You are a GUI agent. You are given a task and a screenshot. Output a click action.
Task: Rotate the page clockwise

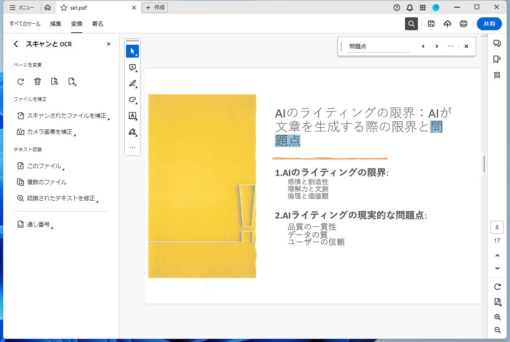click(20, 81)
